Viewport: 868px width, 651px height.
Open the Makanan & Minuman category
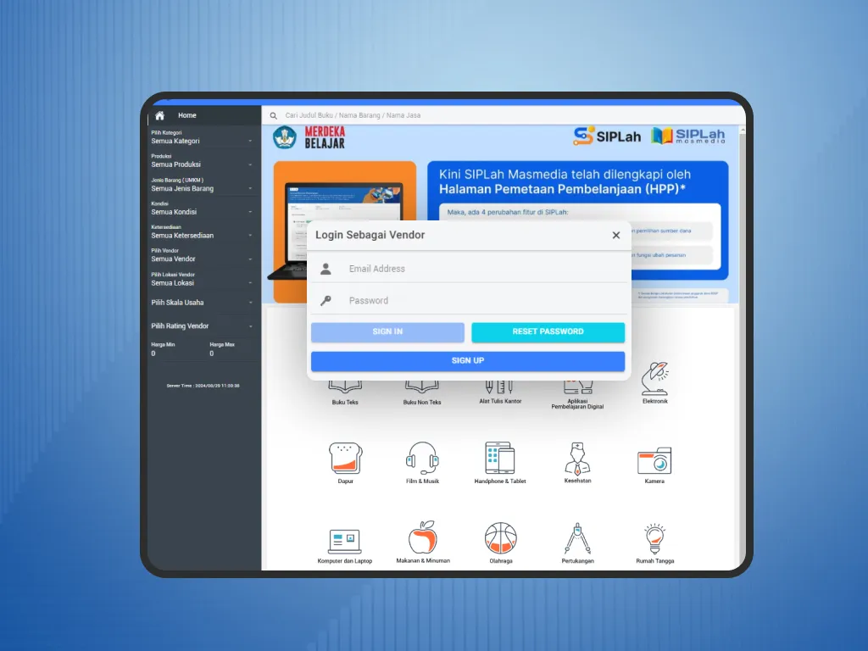pos(422,537)
